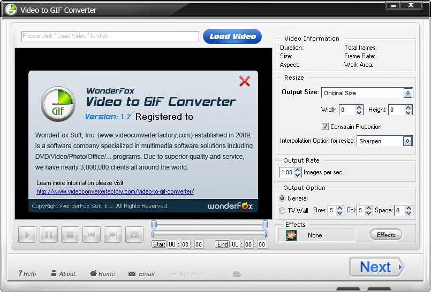
Task: Click the next frame button
Action: (113, 235)
